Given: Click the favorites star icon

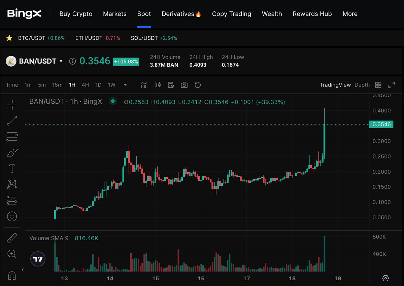Looking at the screenshot, I should (x=9, y=38).
